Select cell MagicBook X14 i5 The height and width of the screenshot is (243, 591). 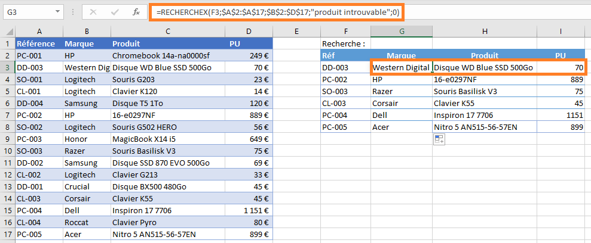[x=168, y=139]
